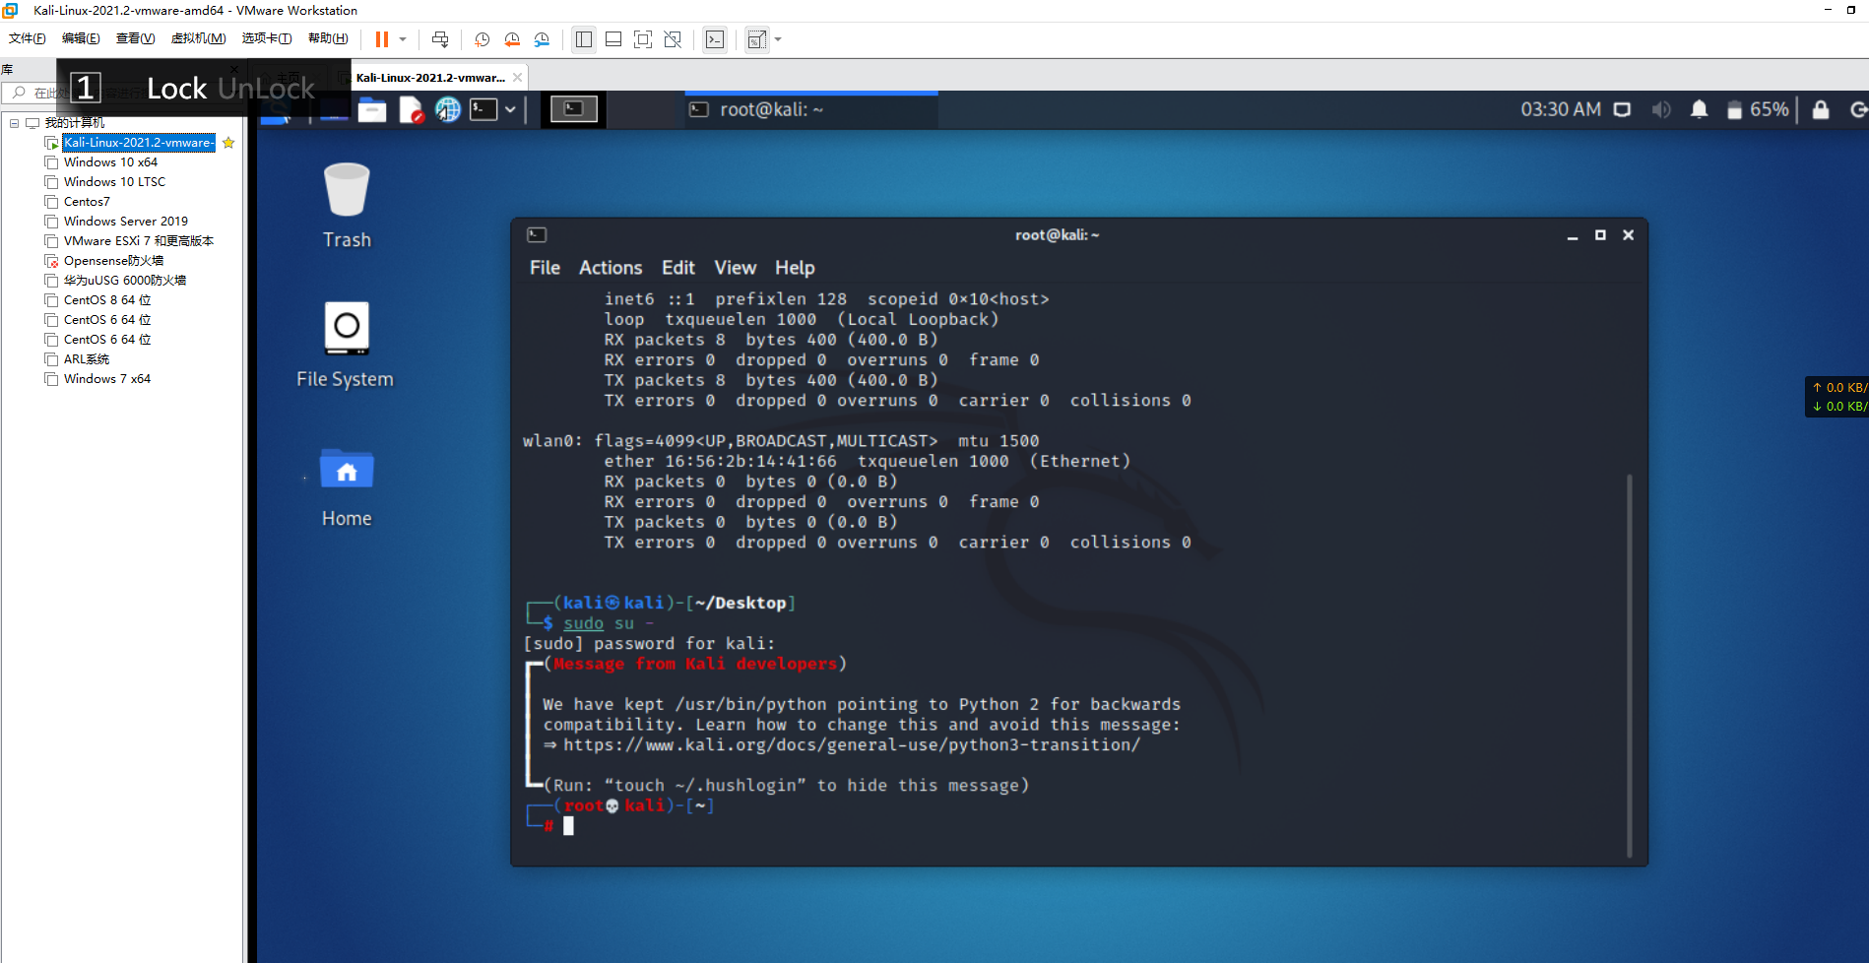Pause the running virtual machine

[382, 39]
